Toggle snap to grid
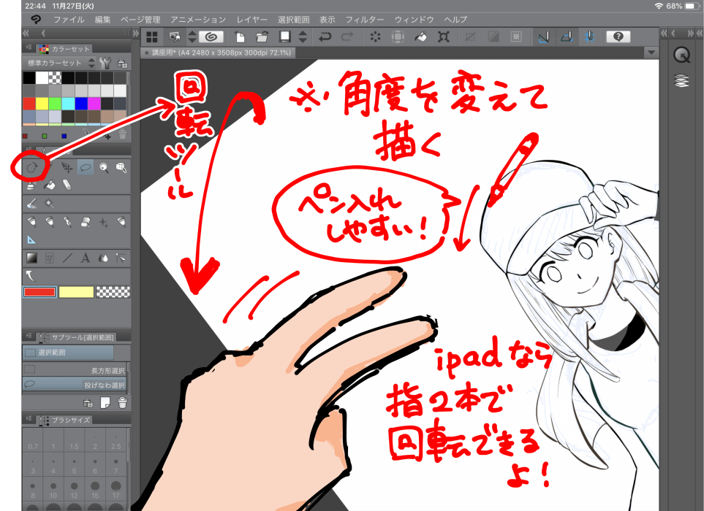Viewport: 704px width, 511px height. [x=589, y=36]
